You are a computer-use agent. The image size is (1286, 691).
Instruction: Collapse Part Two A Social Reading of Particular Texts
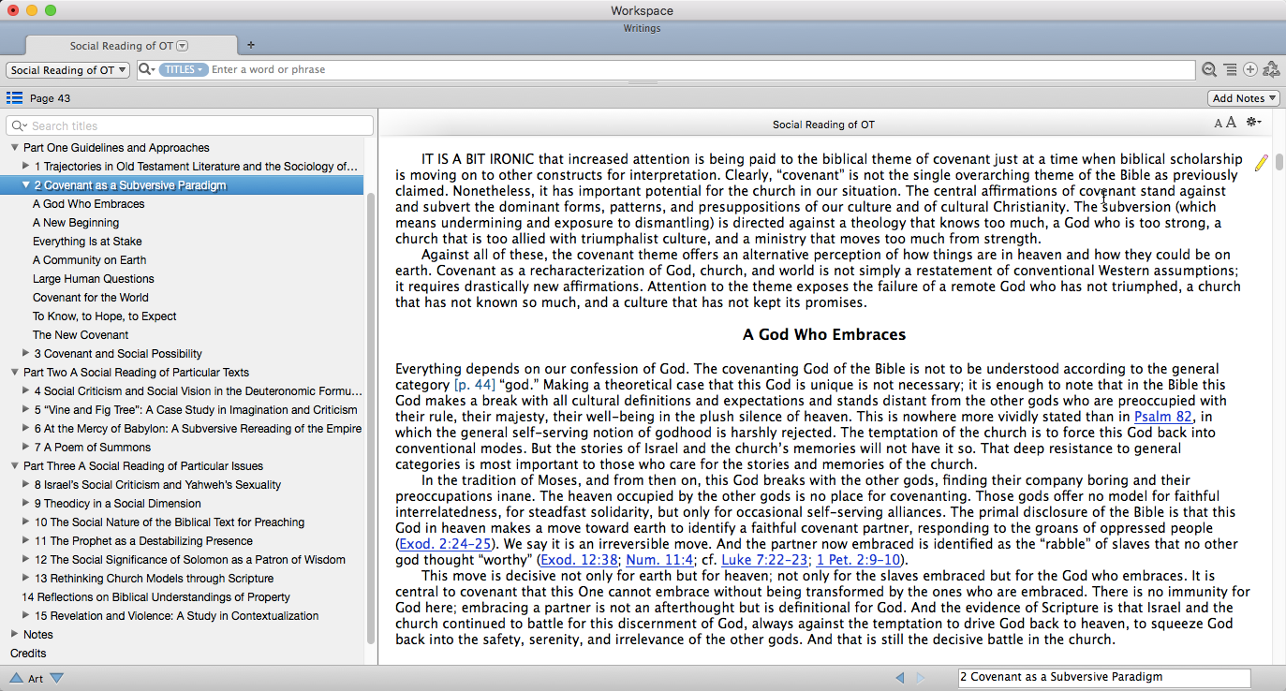[x=15, y=373]
